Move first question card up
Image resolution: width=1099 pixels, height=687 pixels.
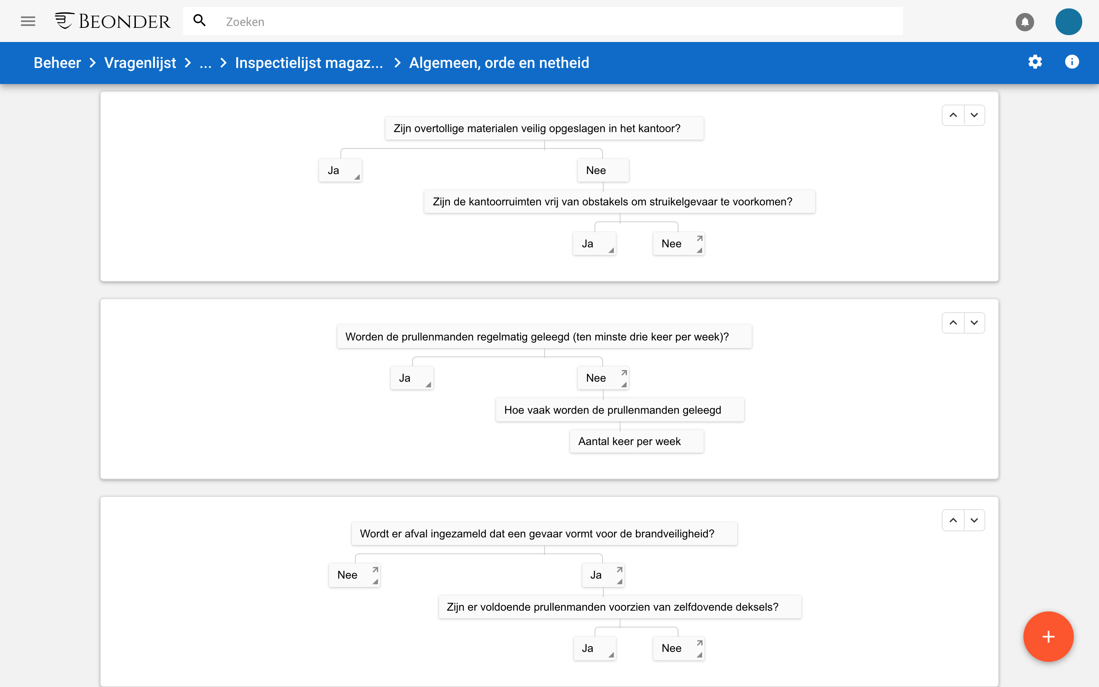pyautogui.click(x=953, y=115)
